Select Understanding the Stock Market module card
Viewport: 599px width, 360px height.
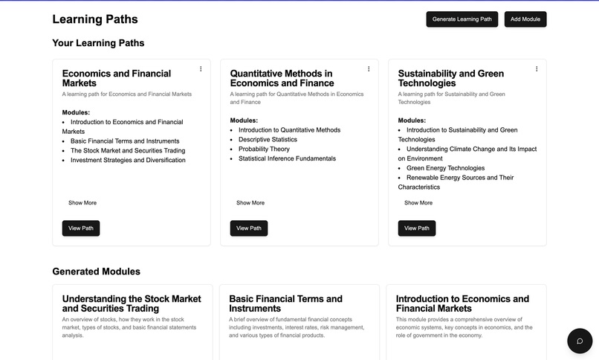132,322
